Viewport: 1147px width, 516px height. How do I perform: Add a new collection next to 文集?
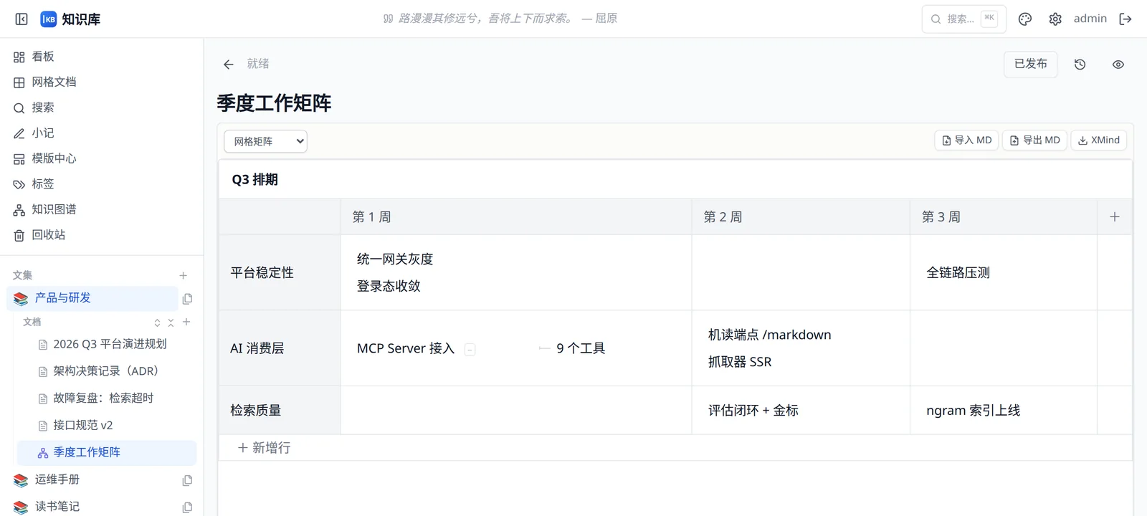tap(184, 275)
